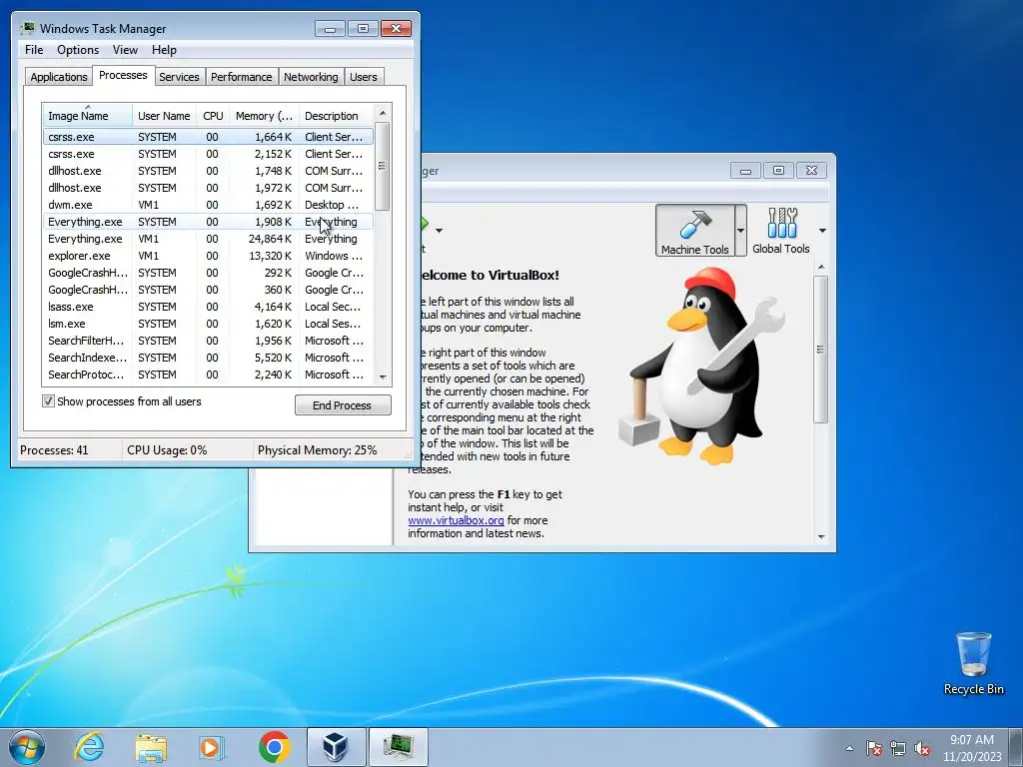Open Windows Explorer from the taskbar

click(151, 747)
